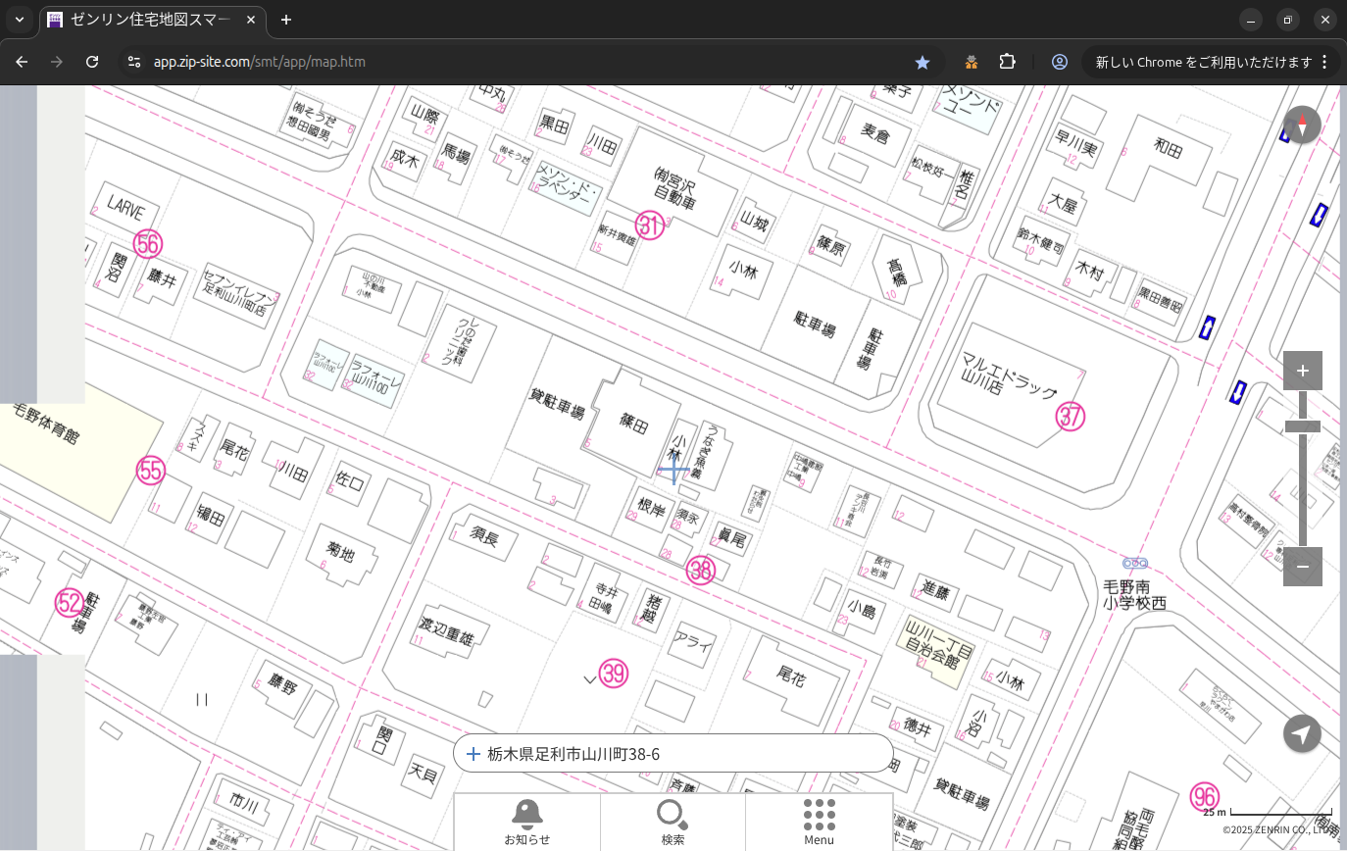Screen dimensions: 1347x851
Task: Click the 黒田 house label
Action: click(x=555, y=125)
